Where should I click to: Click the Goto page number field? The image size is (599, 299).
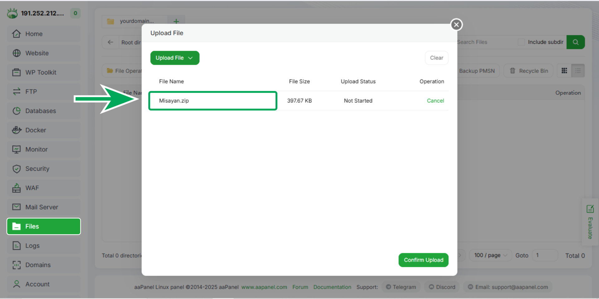click(544, 255)
